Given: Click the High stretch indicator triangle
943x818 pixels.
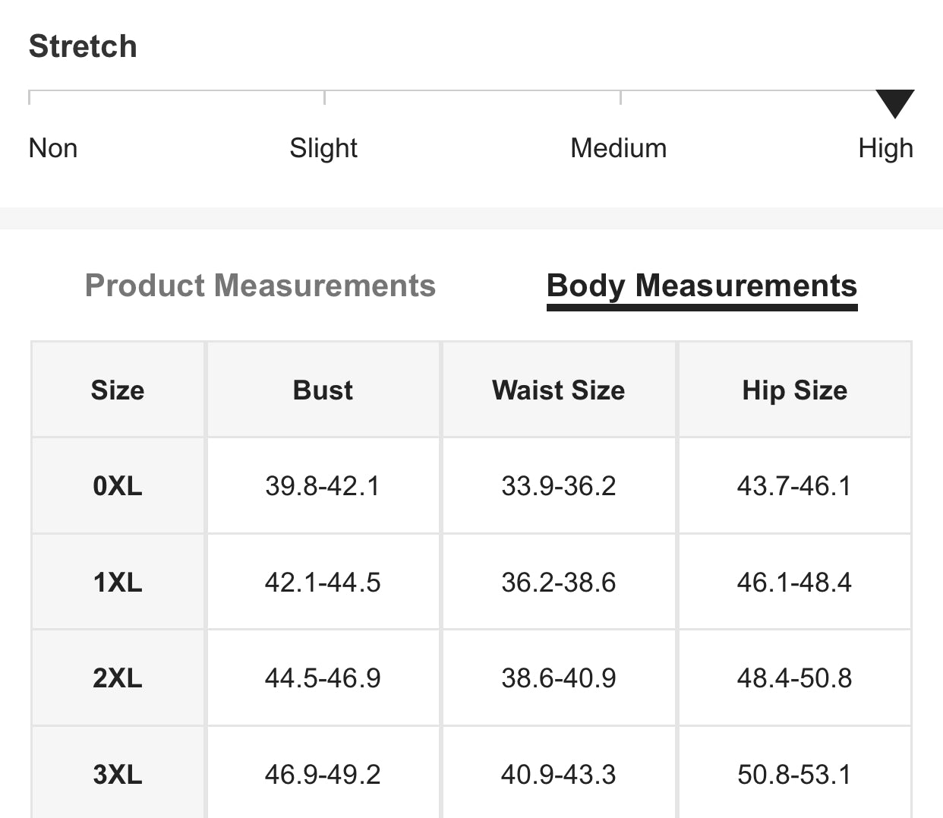Looking at the screenshot, I should pyautogui.click(x=896, y=103).
